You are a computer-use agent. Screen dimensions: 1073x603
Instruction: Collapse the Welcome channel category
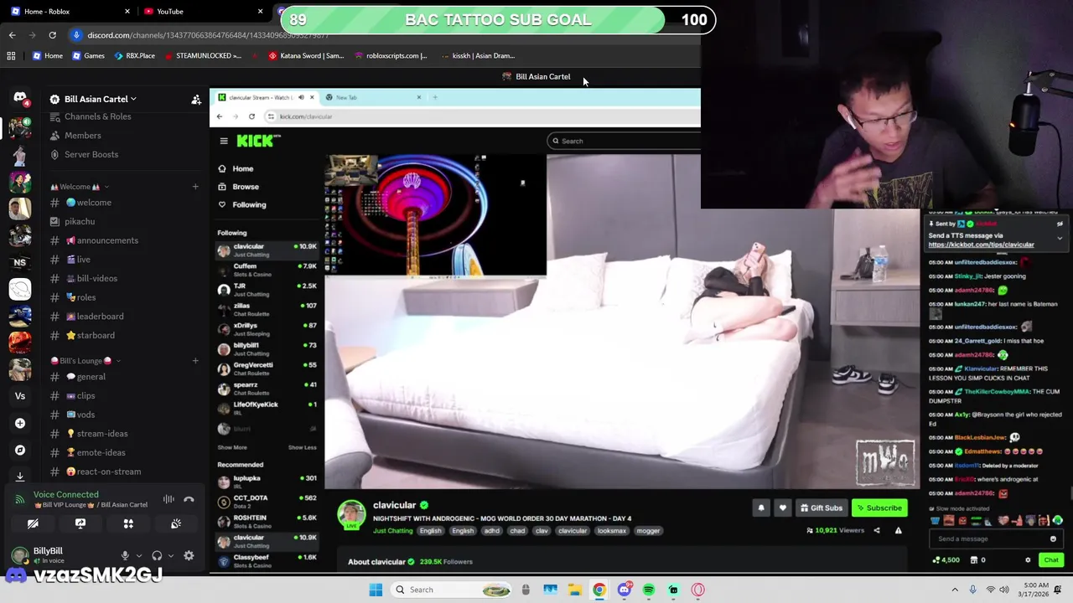80,187
